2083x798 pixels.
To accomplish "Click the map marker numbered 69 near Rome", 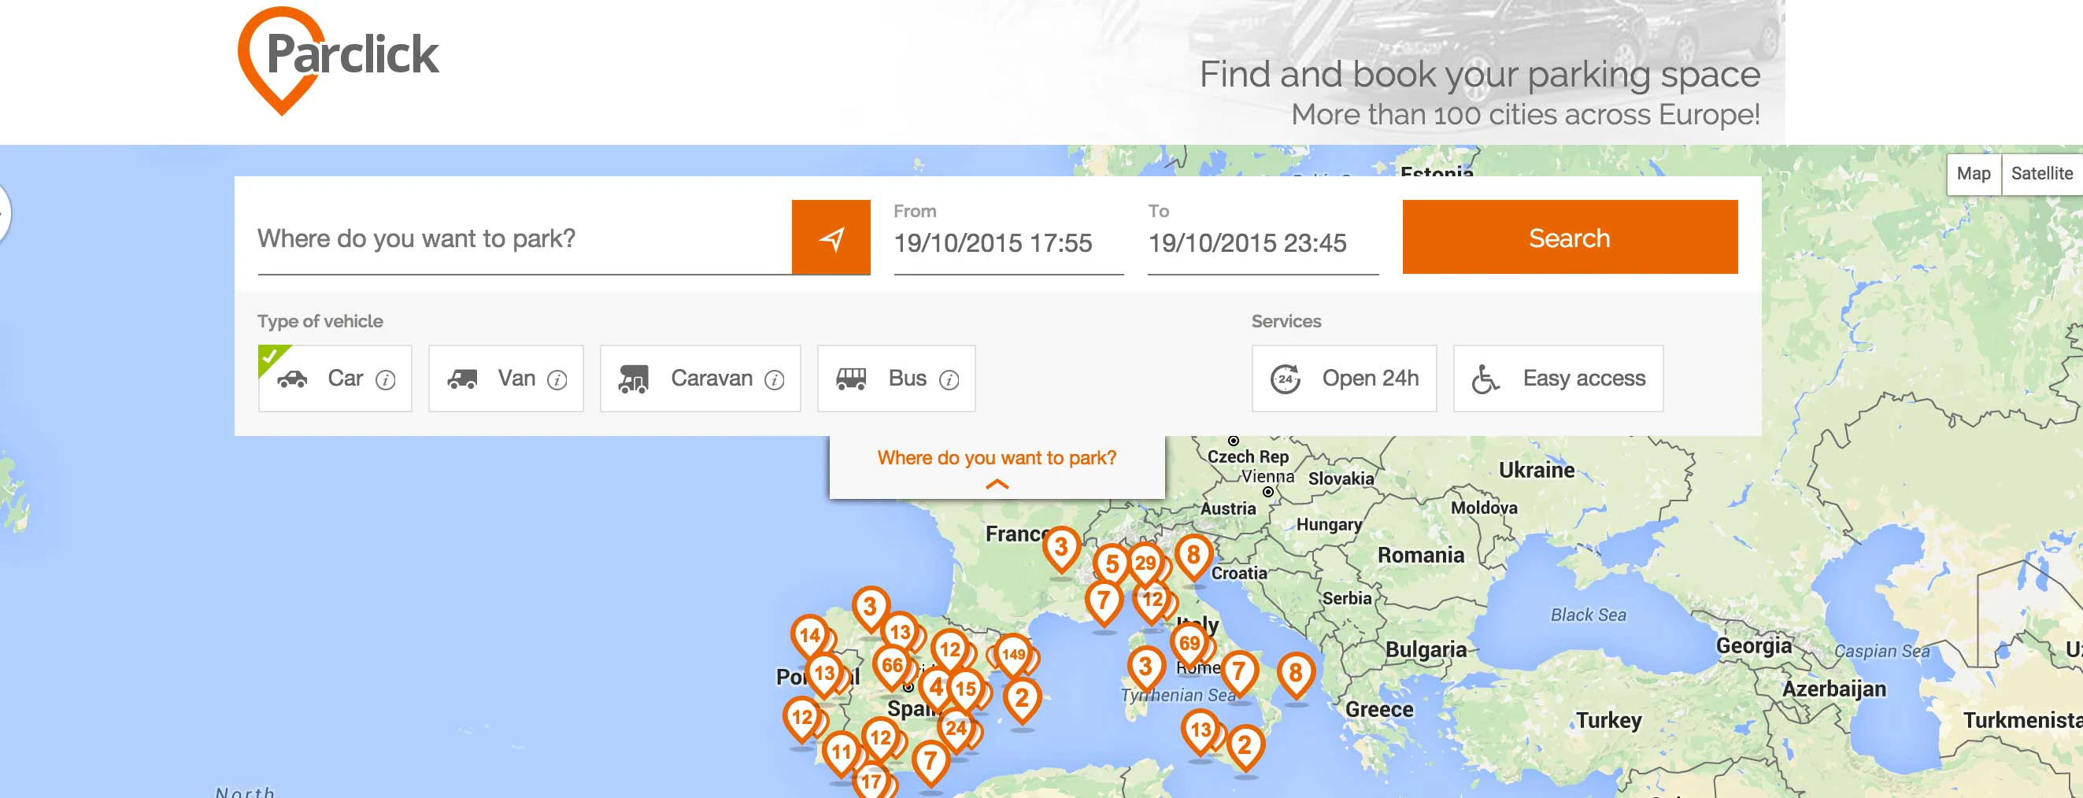I will 1189,645.
